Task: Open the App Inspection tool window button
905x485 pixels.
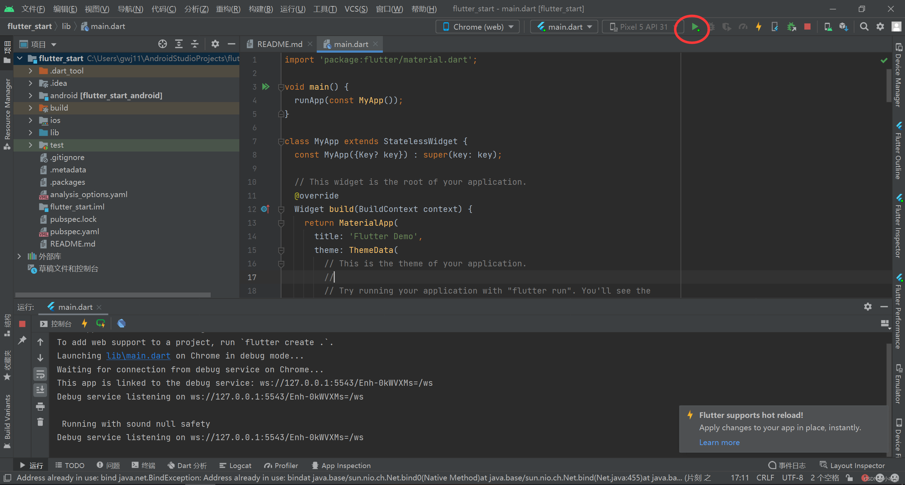Action: (x=341, y=466)
